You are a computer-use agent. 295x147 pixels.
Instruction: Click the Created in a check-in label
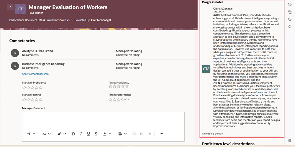click(x=213, y=134)
